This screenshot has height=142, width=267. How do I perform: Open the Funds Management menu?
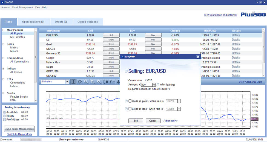(22, 7)
